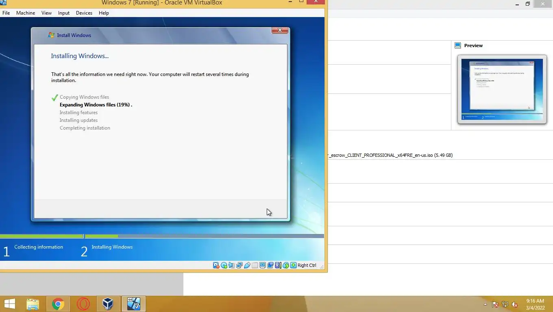This screenshot has height=312, width=553.
Task: Click the virtualization features V icon
Action: click(x=278, y=265)
